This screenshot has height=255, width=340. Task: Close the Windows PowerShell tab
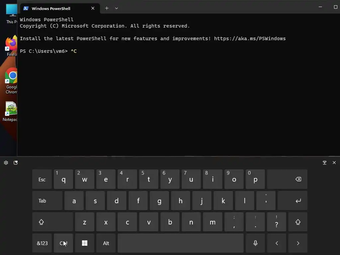point(93,8)
